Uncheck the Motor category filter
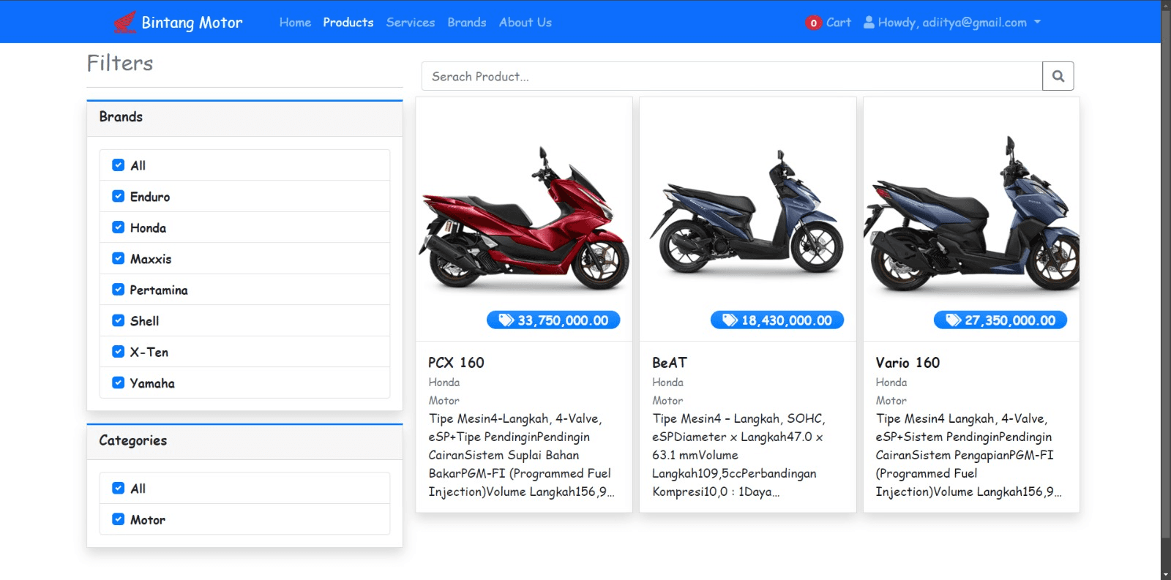 118,519
